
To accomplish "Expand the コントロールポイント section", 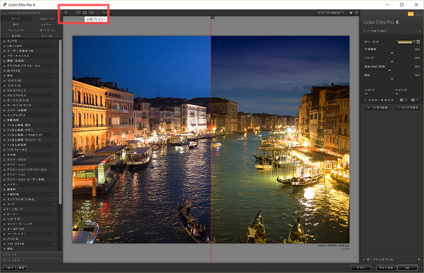I will point(365,100).
